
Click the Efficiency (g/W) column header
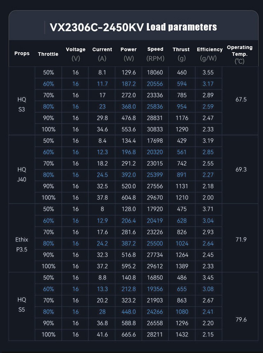coord(209,54)
